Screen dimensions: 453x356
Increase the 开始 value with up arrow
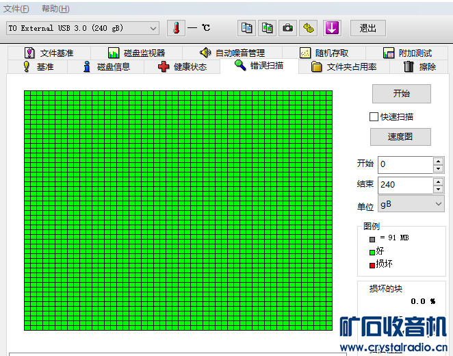(438, 161)
